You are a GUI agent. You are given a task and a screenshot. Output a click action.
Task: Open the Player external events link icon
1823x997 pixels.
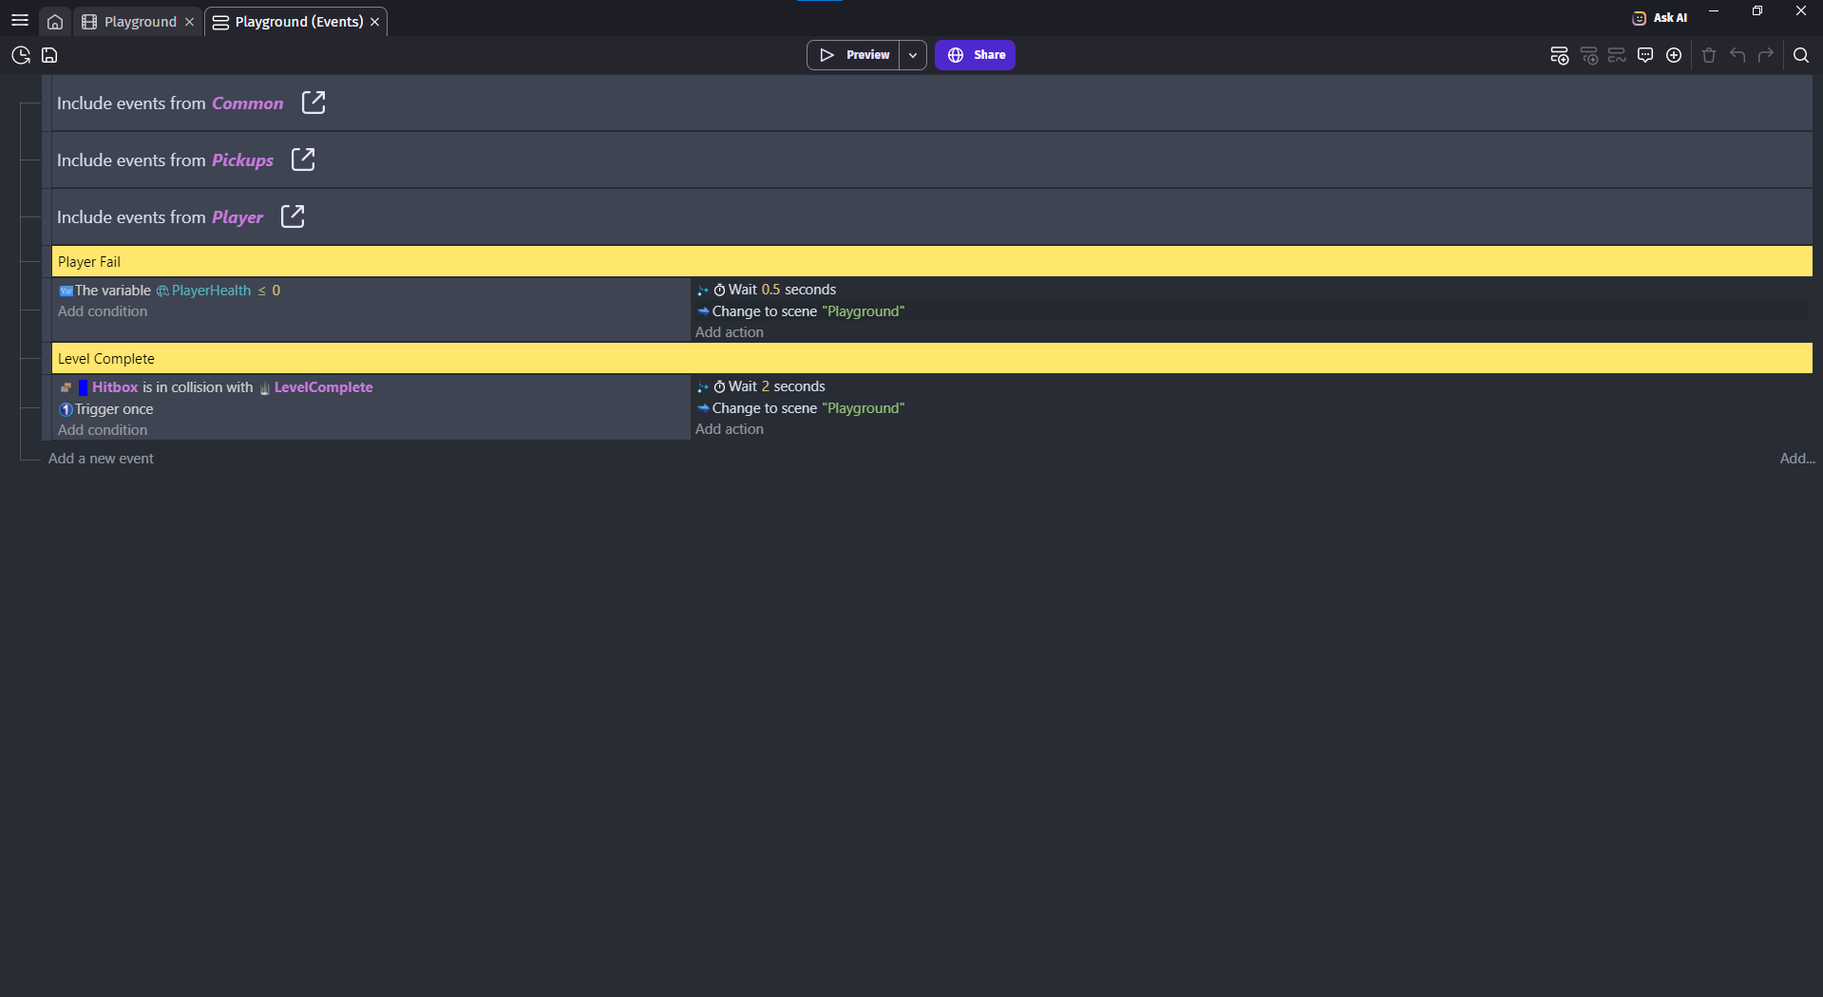click(x=293, y=216)
